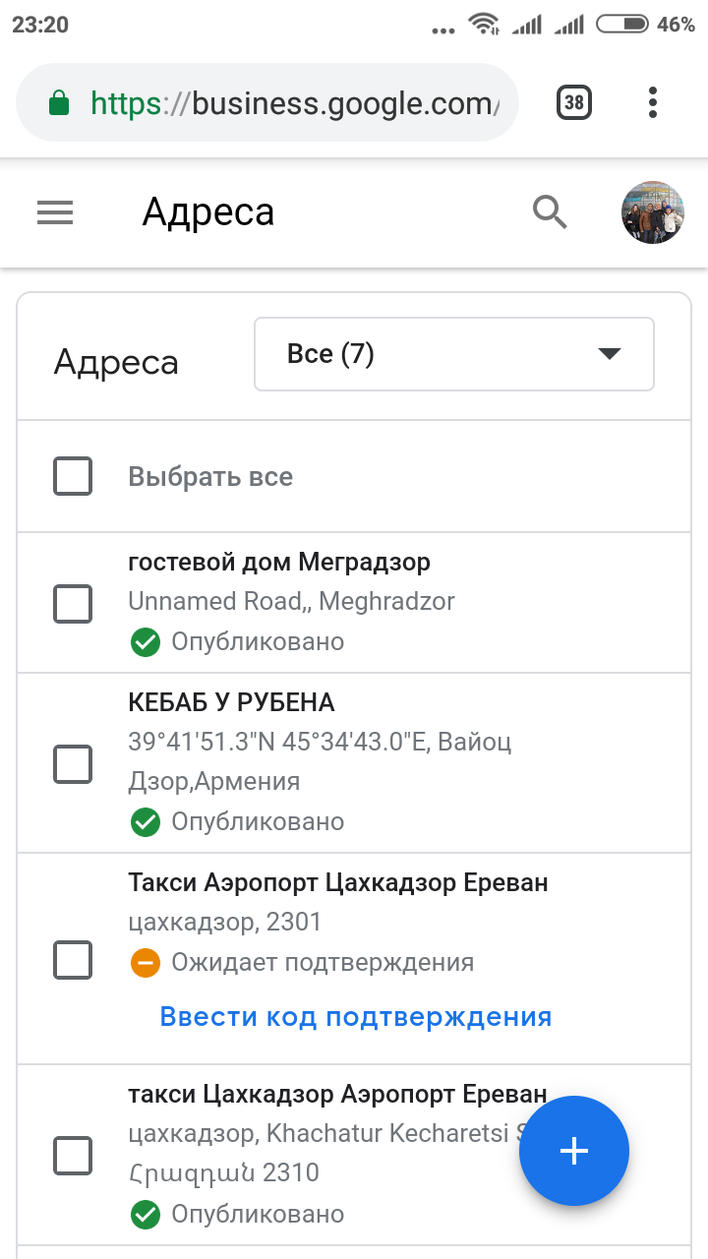Viewport: 708px width, 1259px height.
Task: Open the hamburger navigation menu
Action: [x=55, y=212]
